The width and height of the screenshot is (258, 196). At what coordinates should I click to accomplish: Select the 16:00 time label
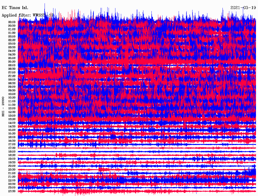(x=12, y=137)
